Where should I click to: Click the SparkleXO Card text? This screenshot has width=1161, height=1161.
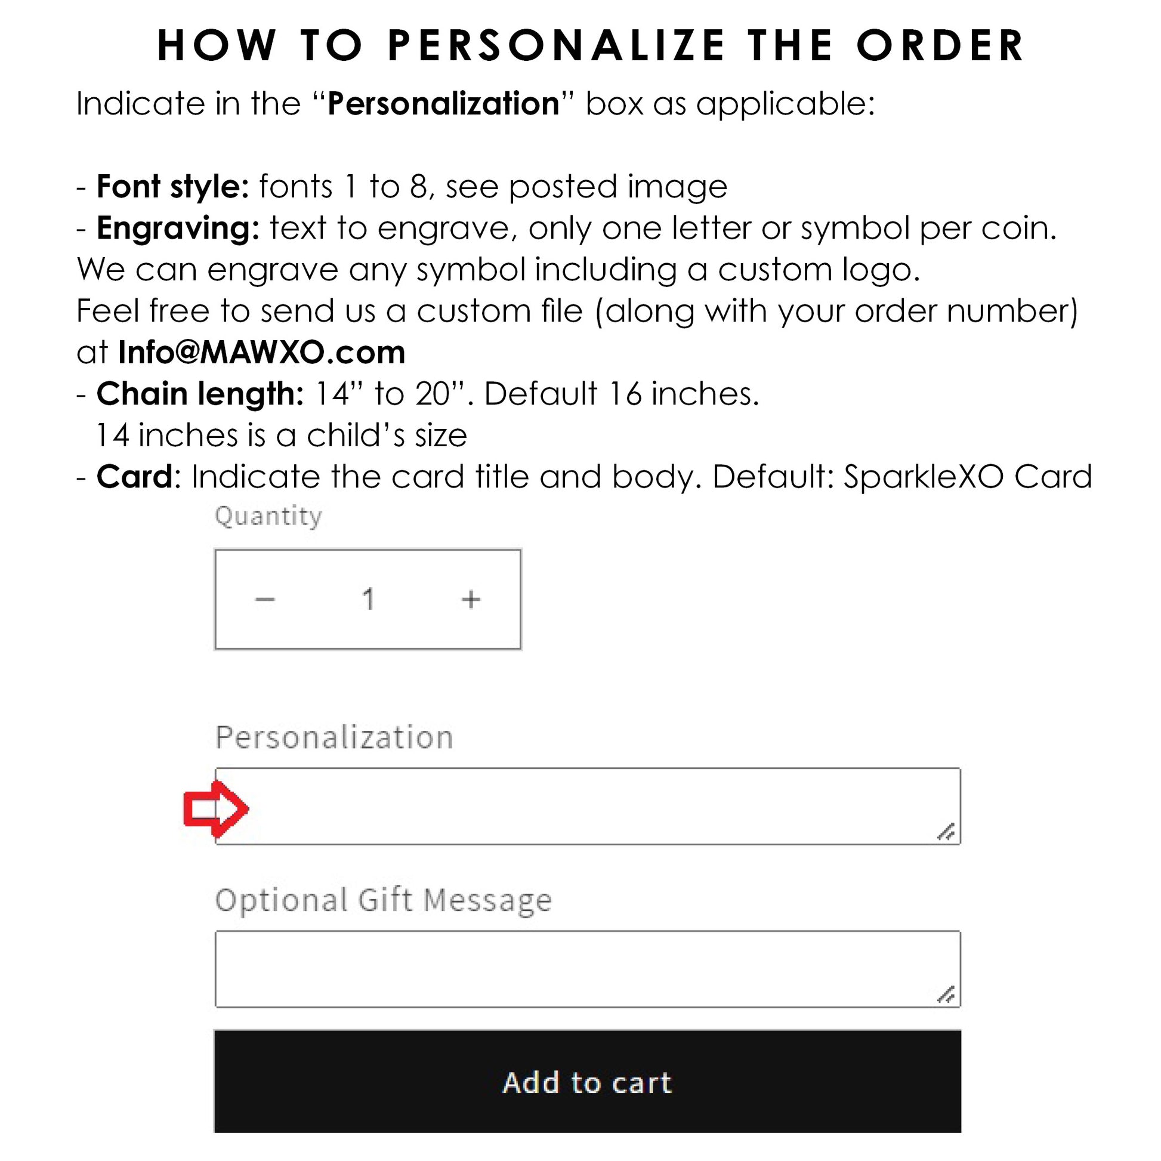point(968,477)
